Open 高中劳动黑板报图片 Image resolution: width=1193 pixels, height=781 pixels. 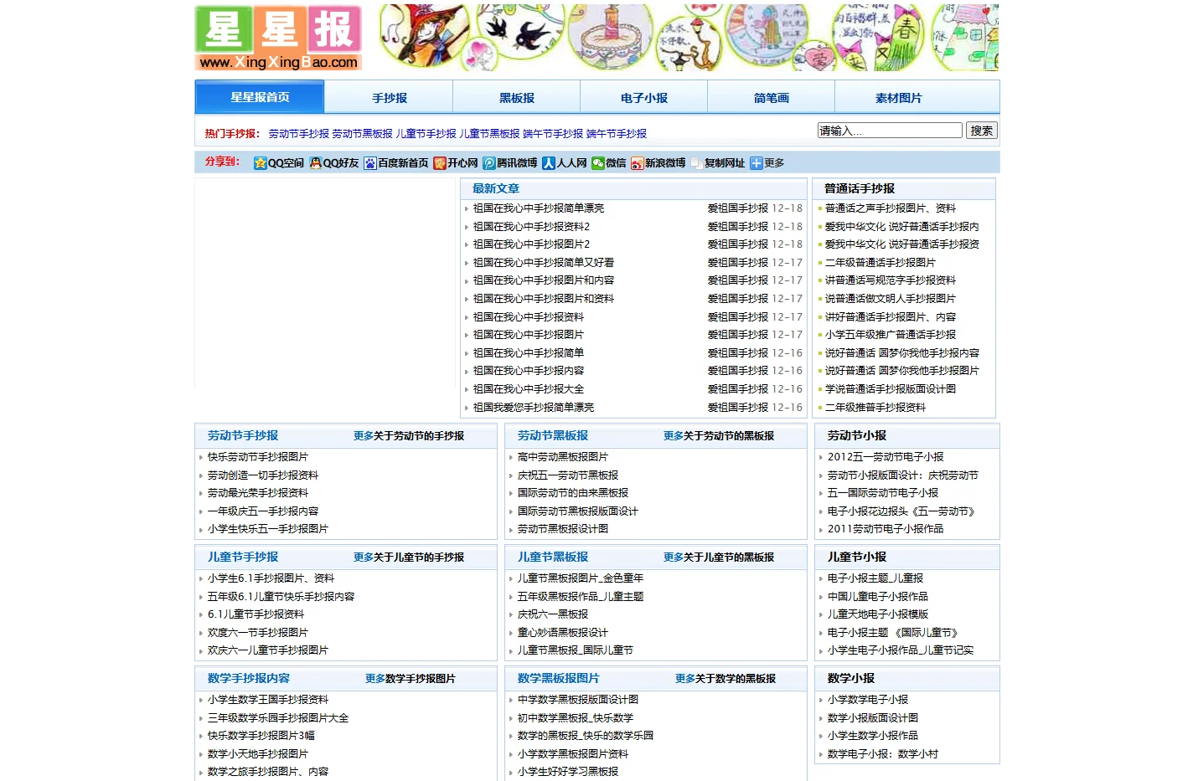(563, 457)
